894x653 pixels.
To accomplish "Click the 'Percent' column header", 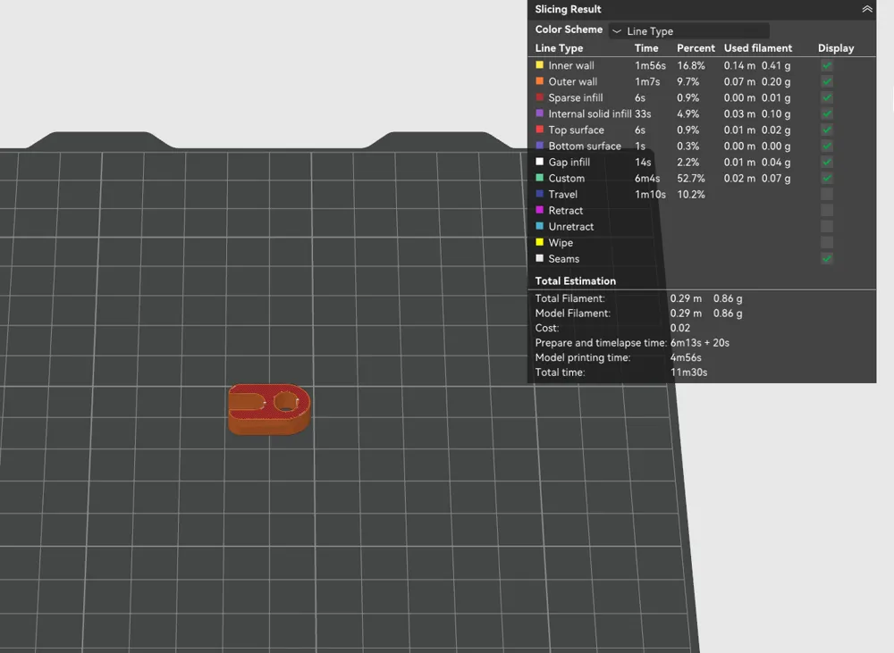I will click(696, 48).
